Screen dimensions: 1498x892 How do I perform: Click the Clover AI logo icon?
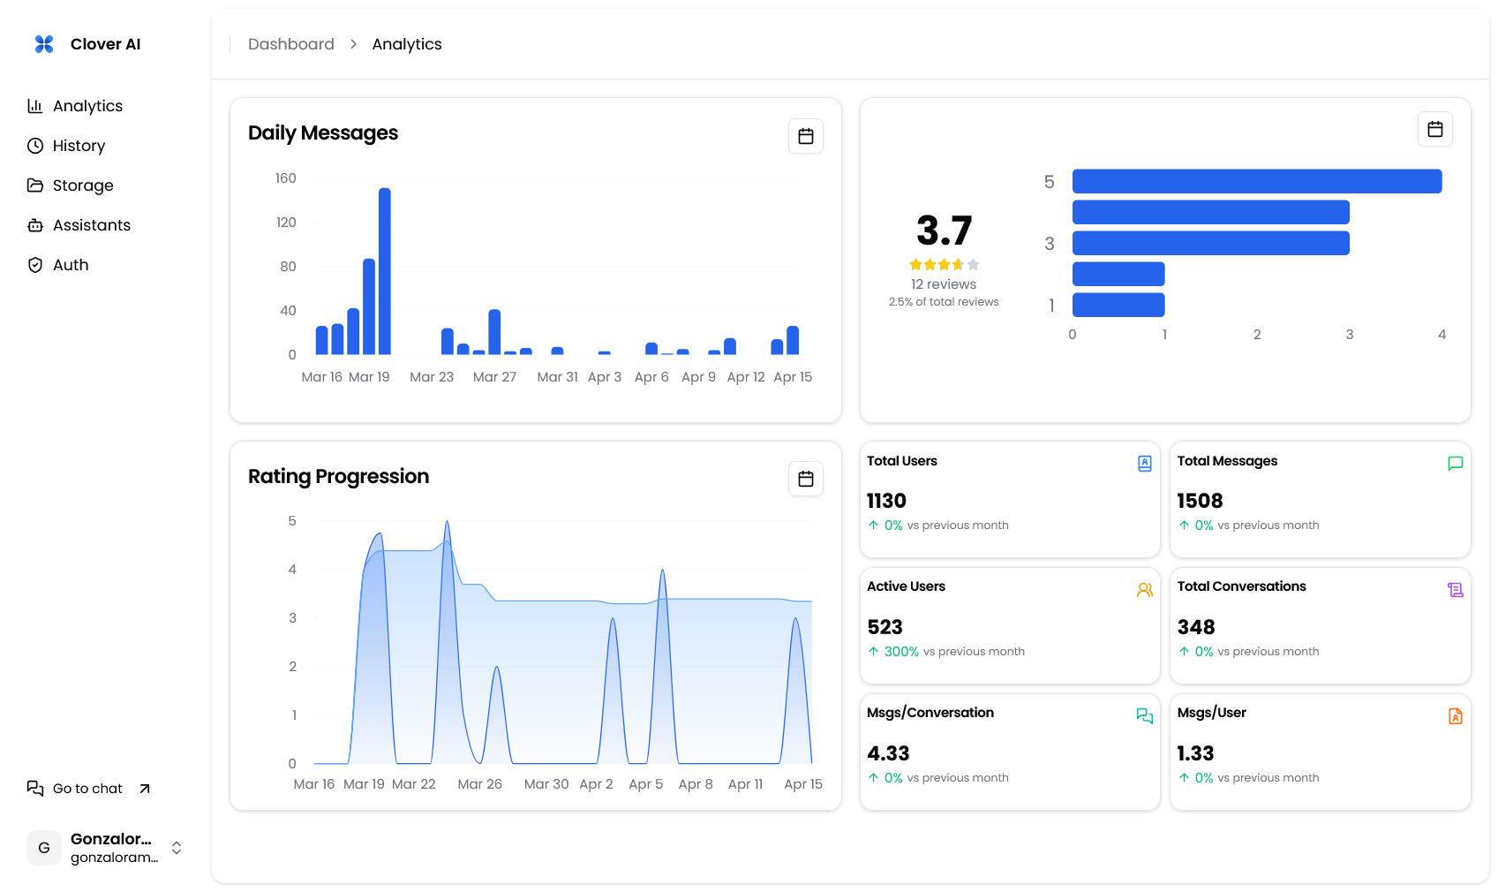[x=44, y=44]
